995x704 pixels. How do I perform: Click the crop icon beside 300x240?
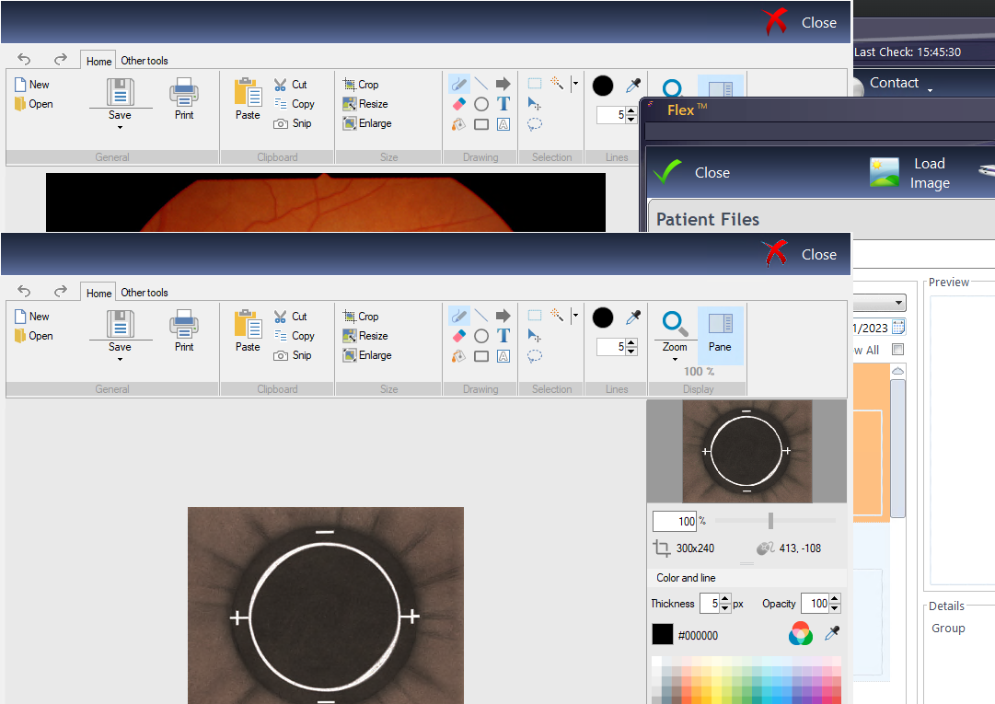(661, 548)
